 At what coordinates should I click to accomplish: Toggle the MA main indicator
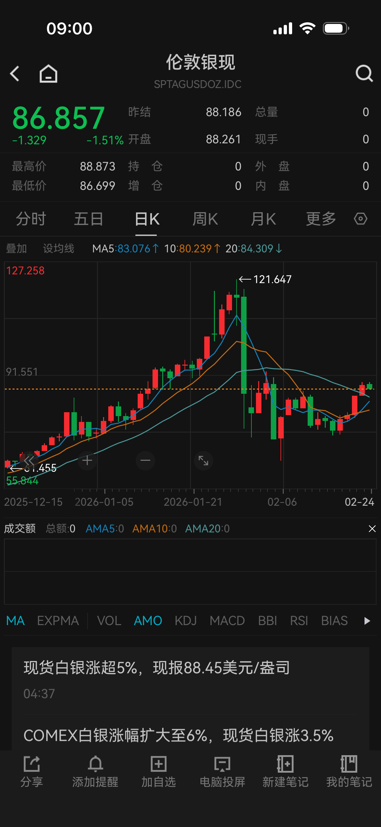pyautogui.click(x=15, y=621)
